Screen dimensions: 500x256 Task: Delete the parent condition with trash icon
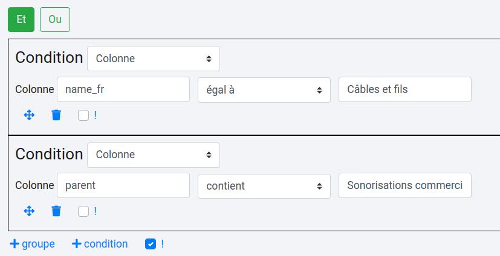pos(56,211)
